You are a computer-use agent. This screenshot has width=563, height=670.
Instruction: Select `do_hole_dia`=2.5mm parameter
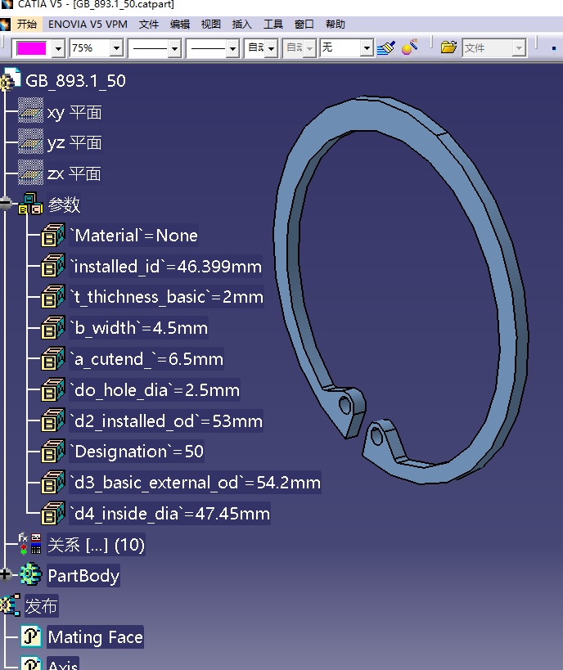coord(155,390)
